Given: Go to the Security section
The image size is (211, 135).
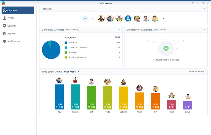Looking at the screenshot, I should tap(18, 26).
